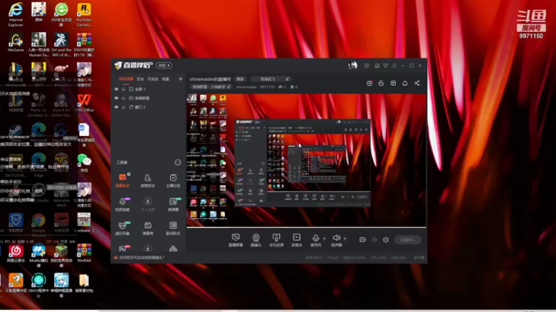The image size is (556, 312).
Task: Open the 弹幕助手 danmaku assistant tool
Action: [122, 180]
